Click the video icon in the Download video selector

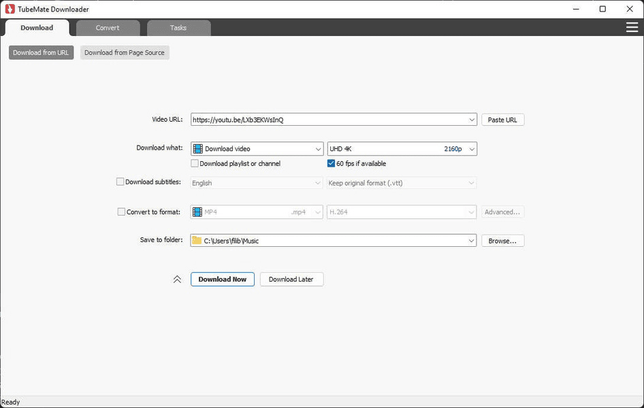click(197, 148)
